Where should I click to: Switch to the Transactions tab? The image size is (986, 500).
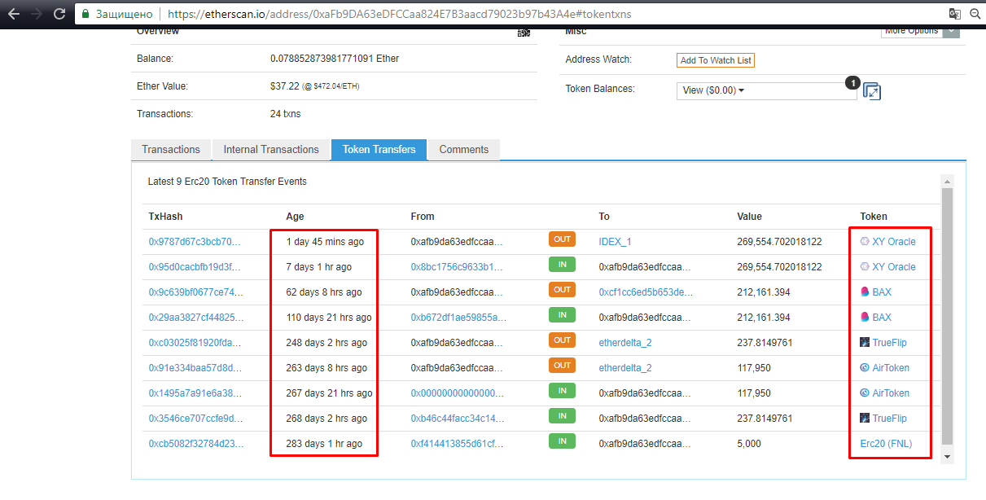(x=171, y=150)
